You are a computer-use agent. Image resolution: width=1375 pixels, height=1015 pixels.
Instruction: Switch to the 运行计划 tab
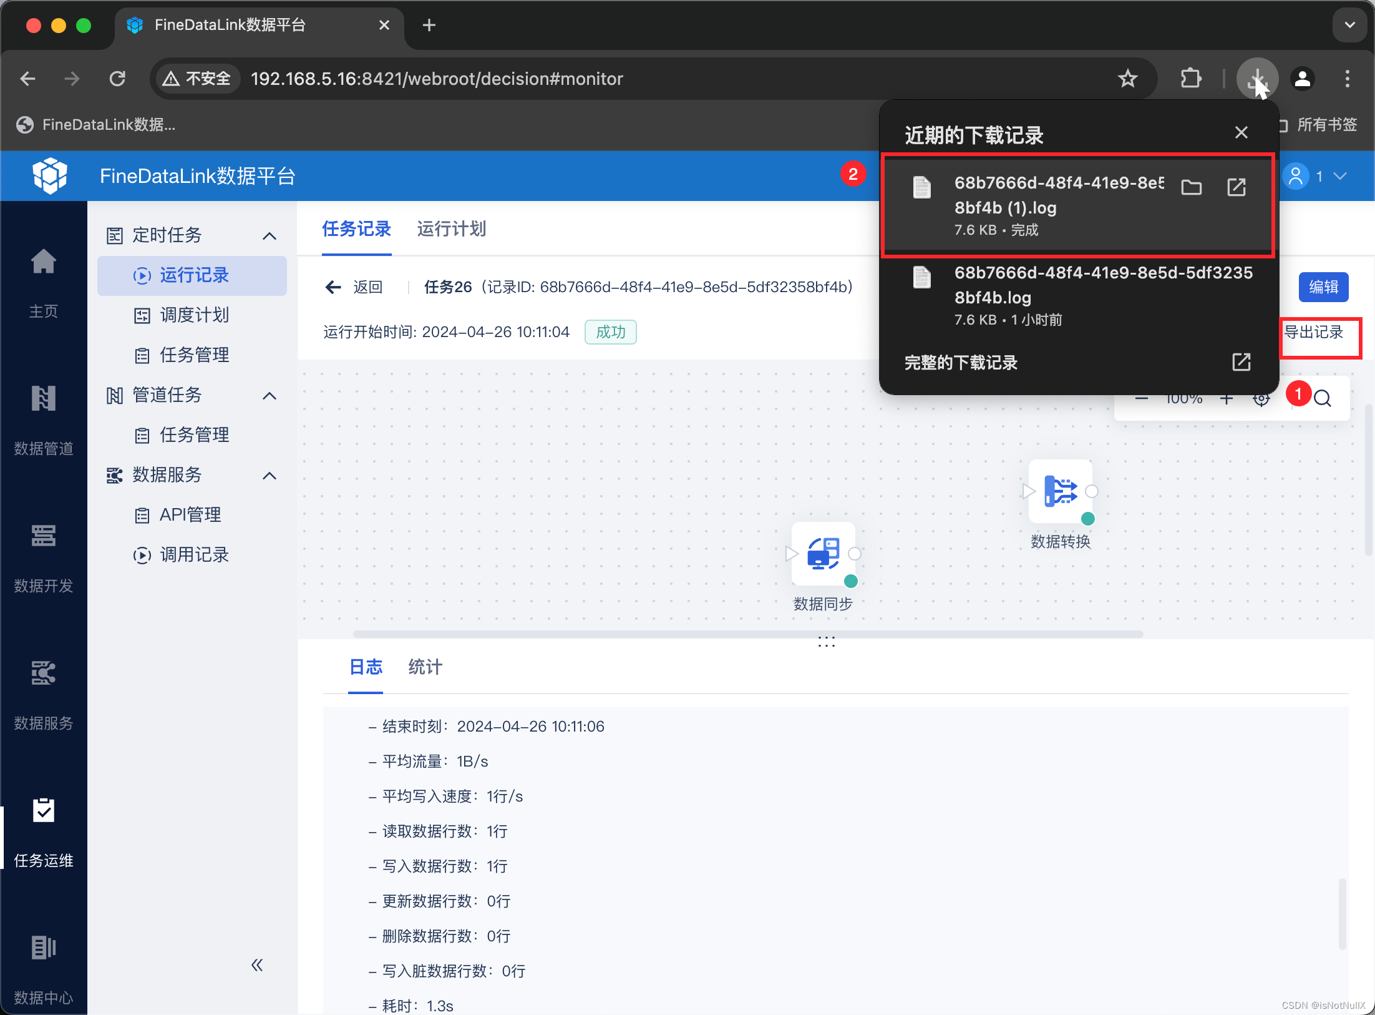(451, 229)
